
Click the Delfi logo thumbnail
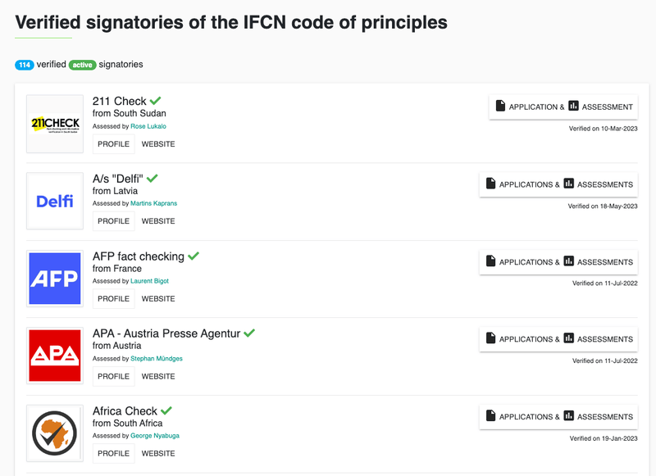click(55, 201)
